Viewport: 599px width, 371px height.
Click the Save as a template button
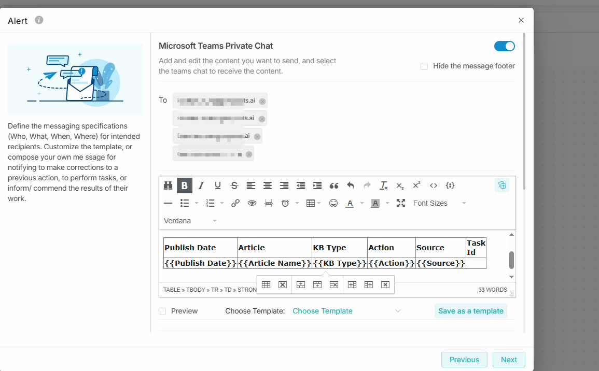click(470, 311)
